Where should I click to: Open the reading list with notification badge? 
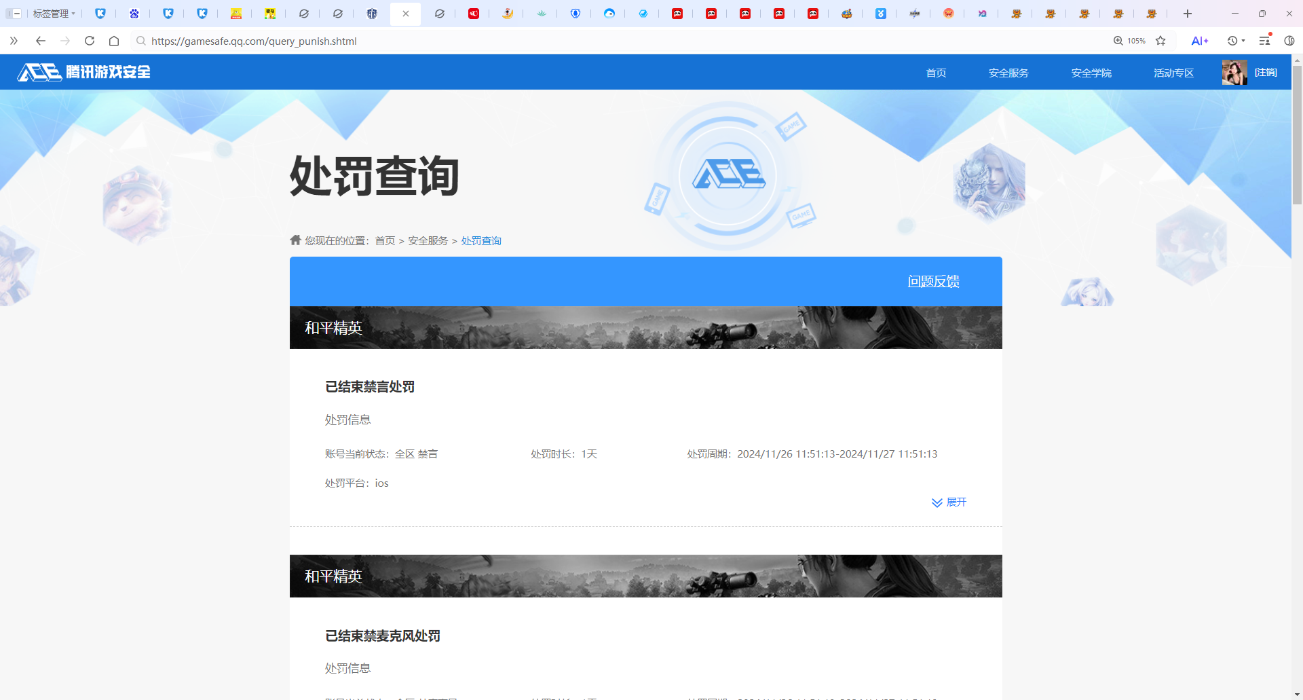click(1264, 41)
